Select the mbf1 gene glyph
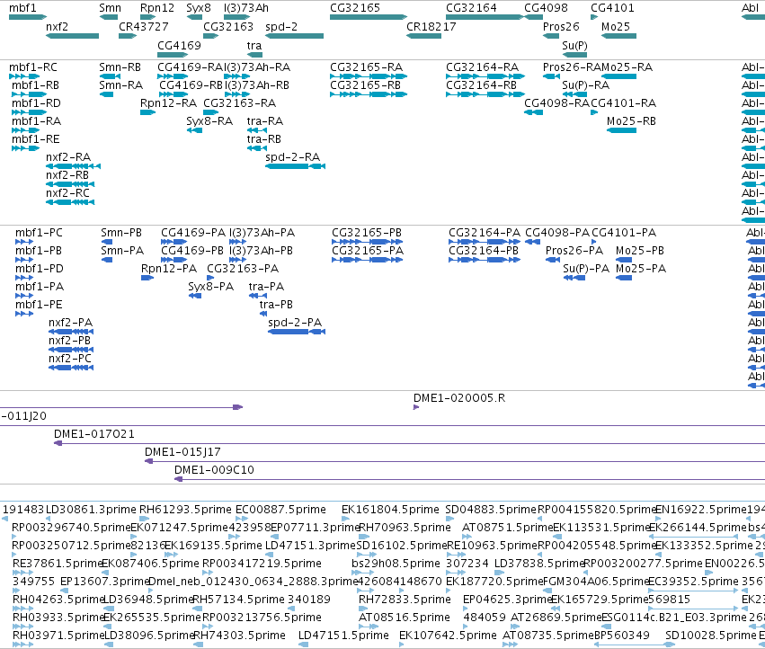Image resolution: width=765 pixels, height=649 pixels. [28, 17]
